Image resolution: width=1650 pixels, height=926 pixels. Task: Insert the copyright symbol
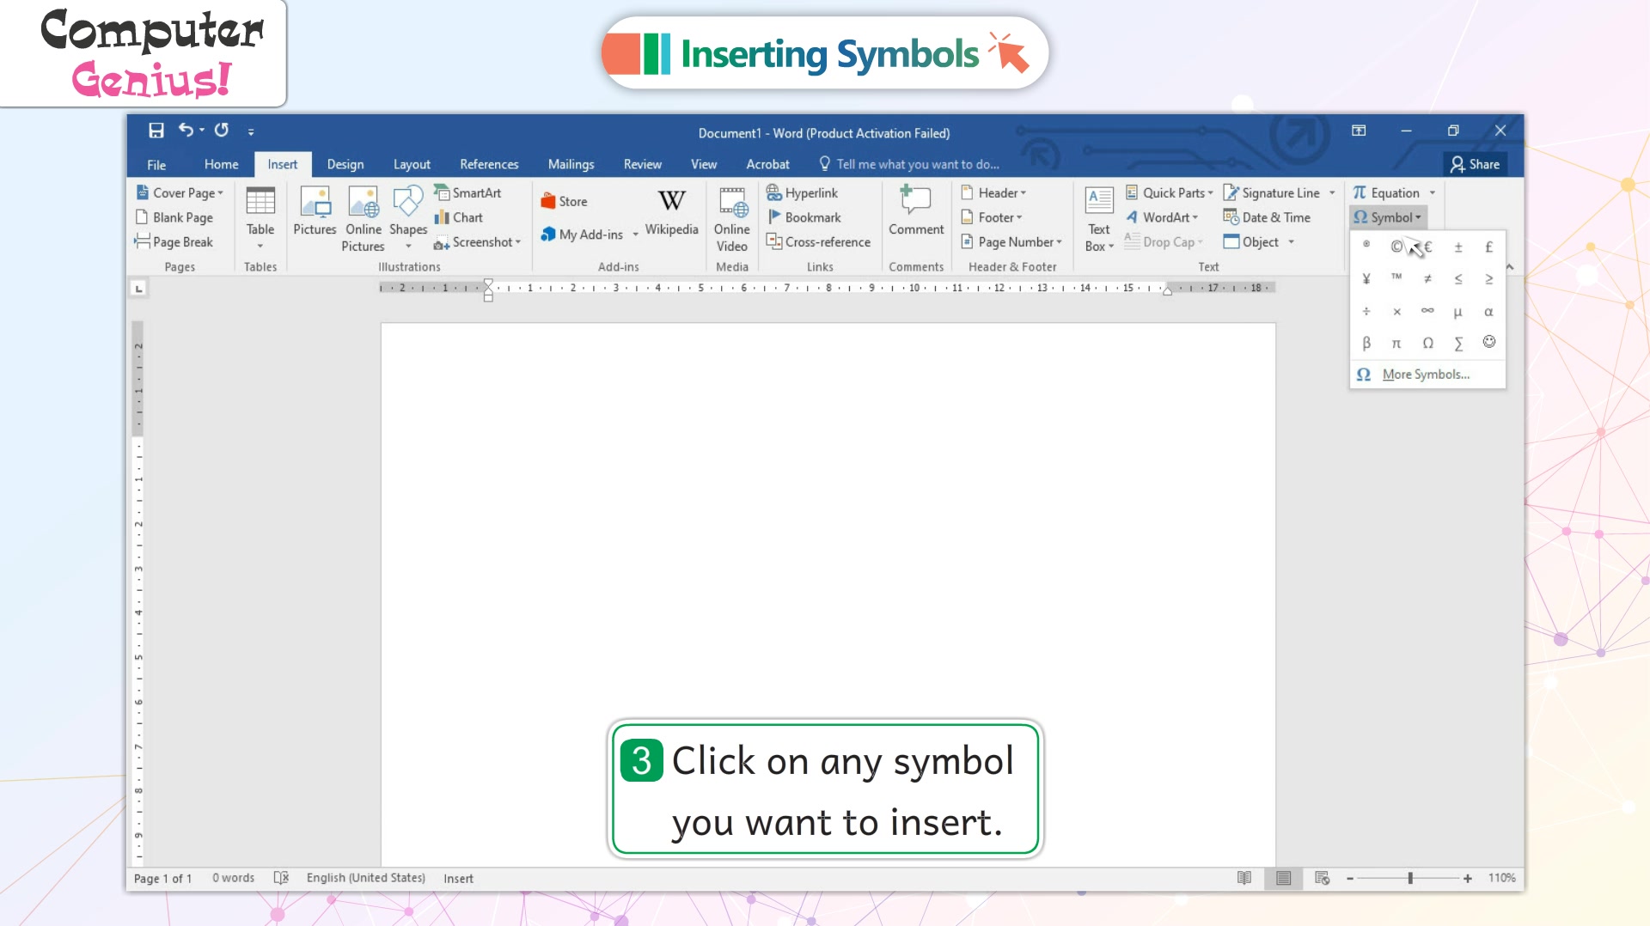1396,247
